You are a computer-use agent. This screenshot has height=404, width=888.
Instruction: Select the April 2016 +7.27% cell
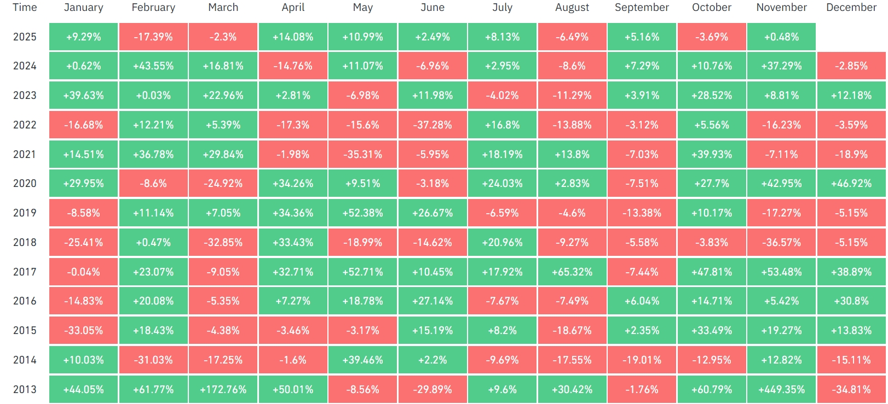tap(293, 301)
